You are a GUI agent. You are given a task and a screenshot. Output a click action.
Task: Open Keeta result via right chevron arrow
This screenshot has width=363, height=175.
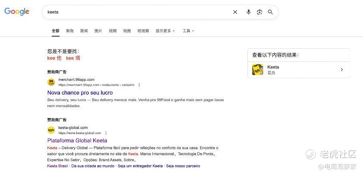pyautogui.click(x=342, y=70)
